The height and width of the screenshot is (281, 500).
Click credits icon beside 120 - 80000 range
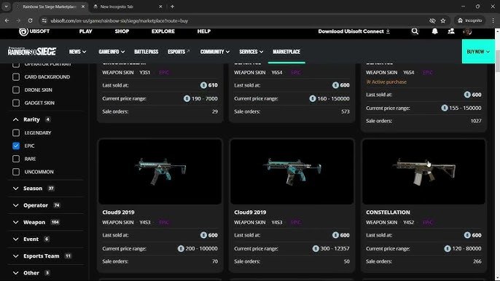point(448,248)
